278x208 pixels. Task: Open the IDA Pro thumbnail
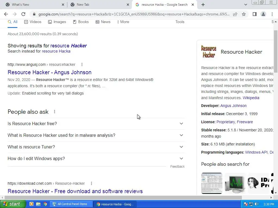click(x=258, y=183)
